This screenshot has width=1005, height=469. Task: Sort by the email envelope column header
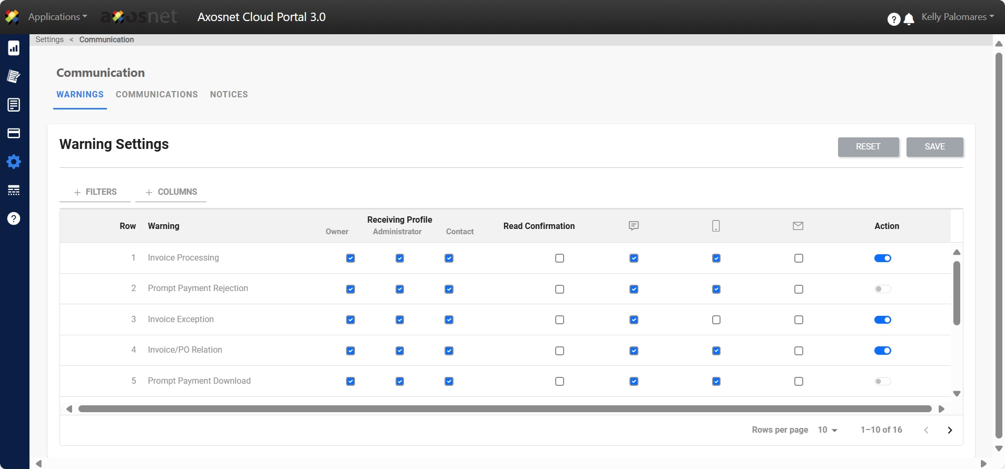point(798,226)
